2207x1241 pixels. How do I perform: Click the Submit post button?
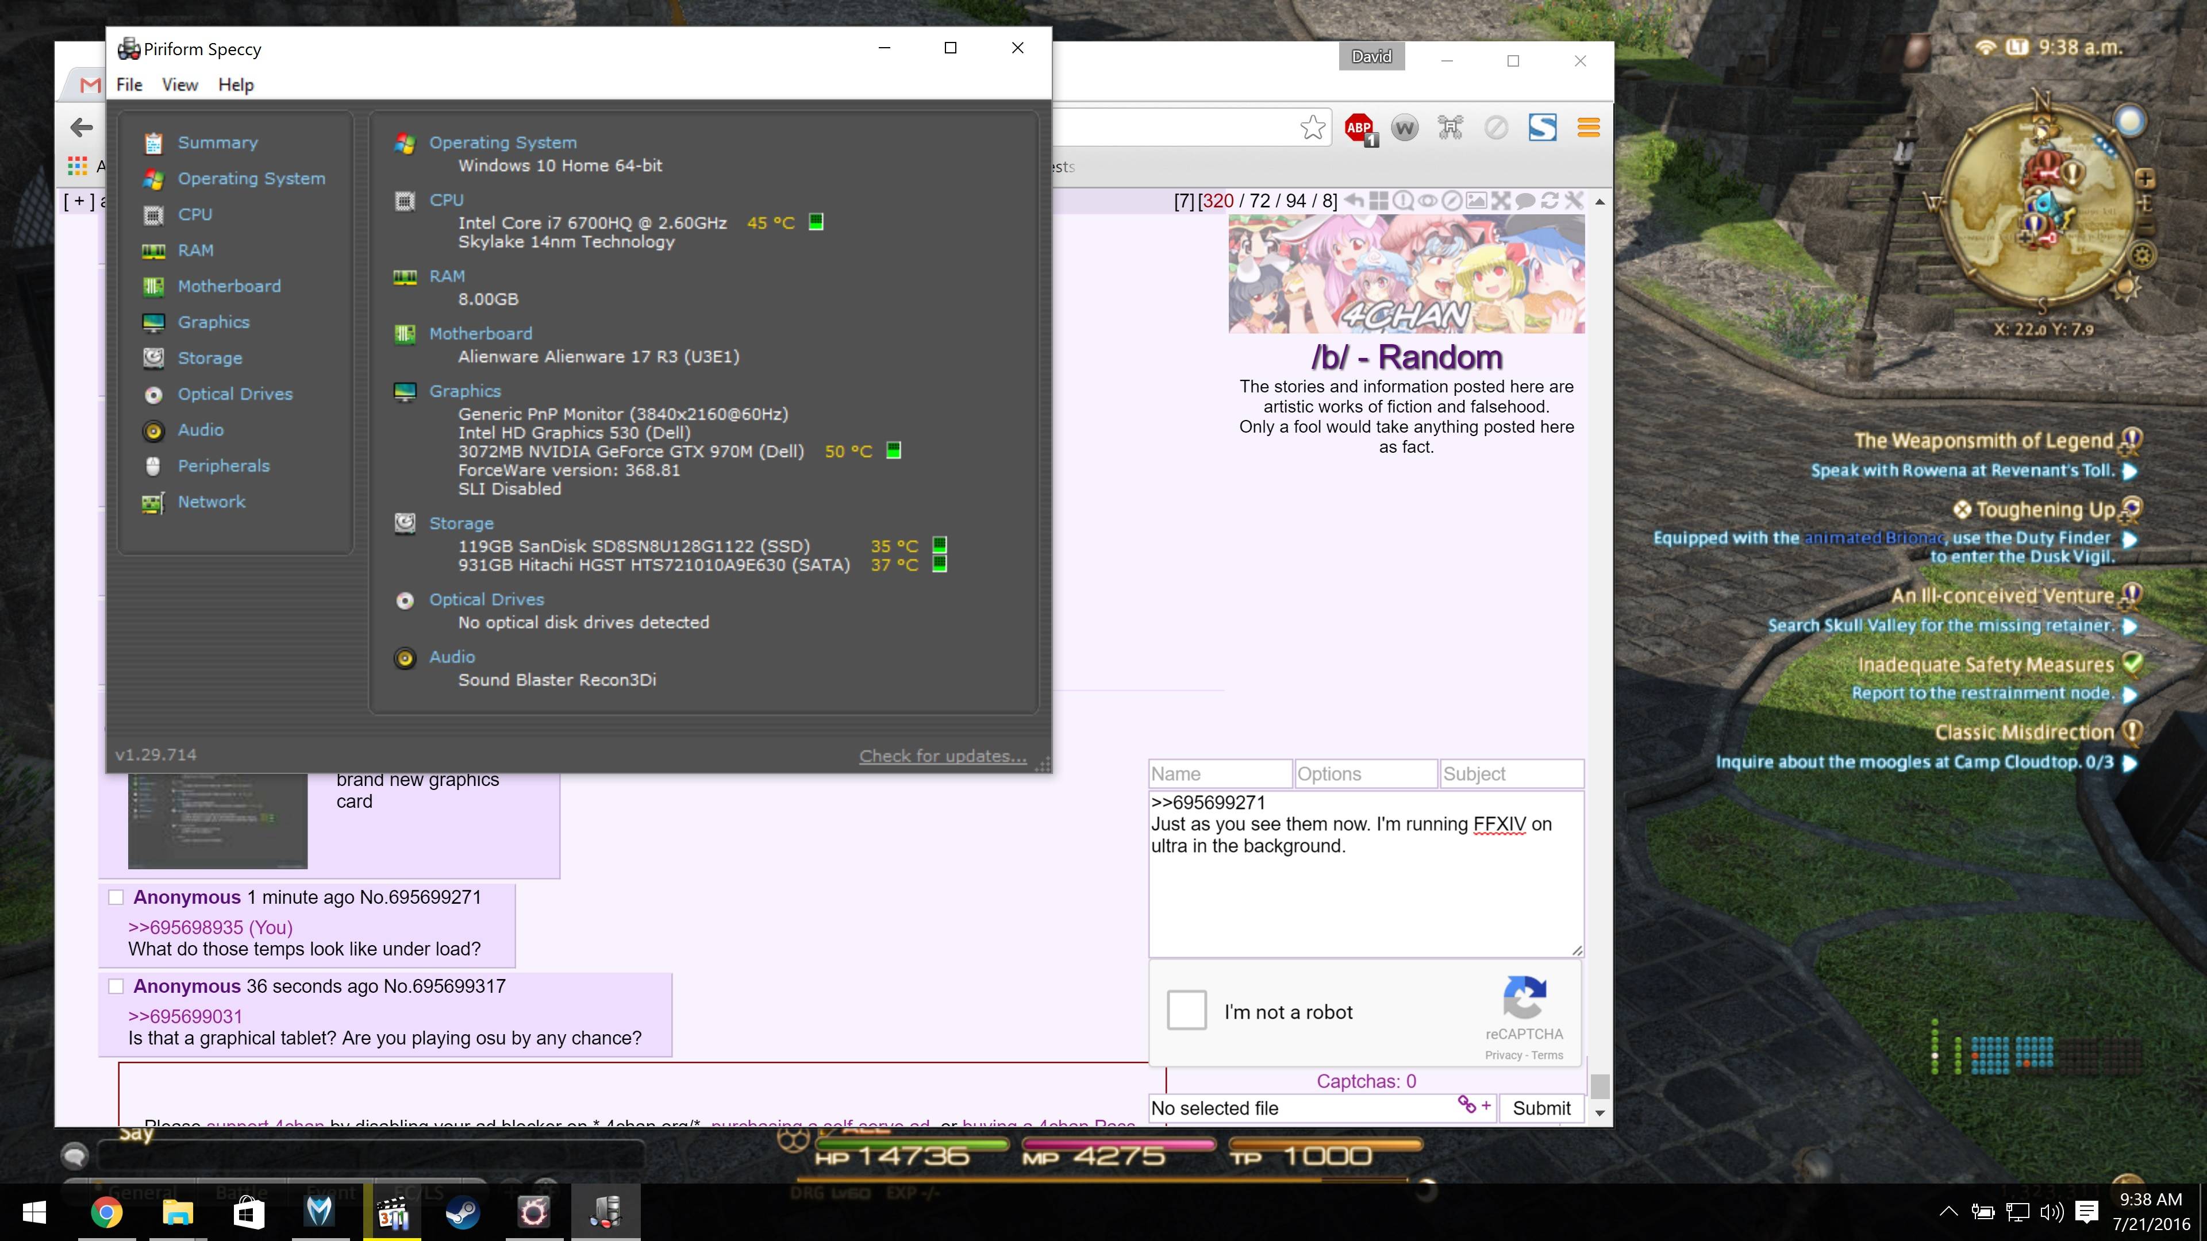(1541, 1107)
